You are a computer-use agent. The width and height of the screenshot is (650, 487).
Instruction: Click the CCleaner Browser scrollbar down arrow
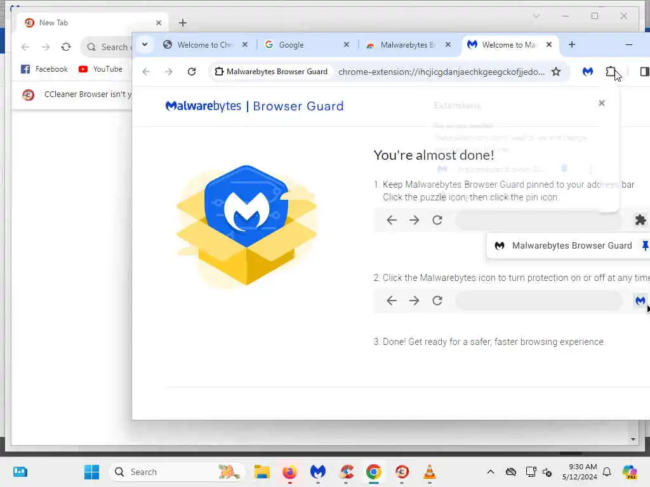pos(633,439)
